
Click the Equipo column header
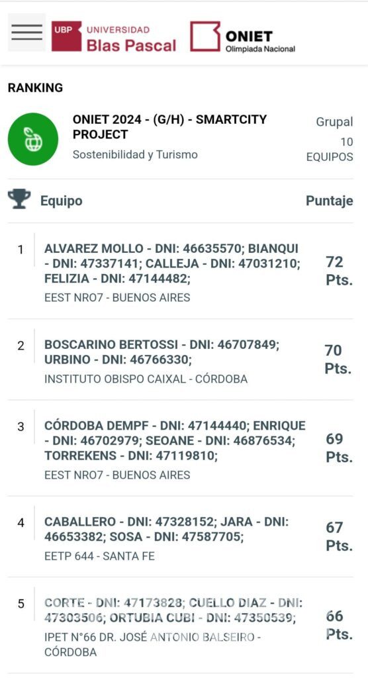tap(62, 201)
